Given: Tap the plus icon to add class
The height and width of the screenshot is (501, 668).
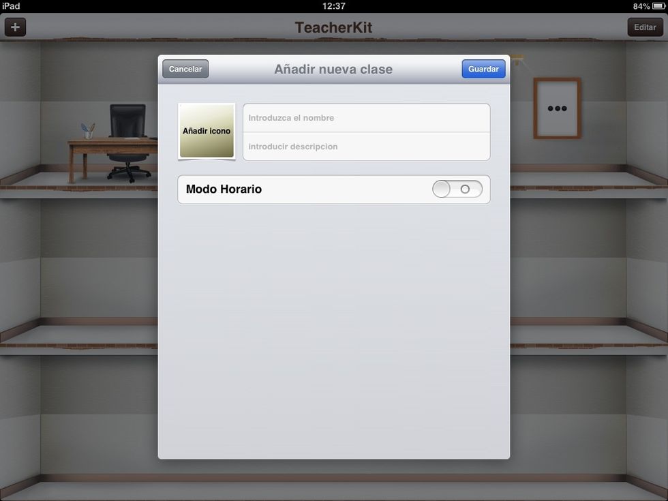Looking at the screenshot, I should tap(15, 27).
